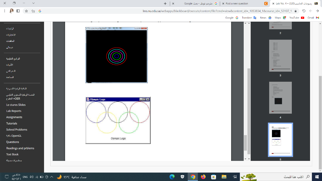The height and width of the screenshot is (181, 322).
Task: Select the Google G icon in the toolbar
Action: (40, 11)
